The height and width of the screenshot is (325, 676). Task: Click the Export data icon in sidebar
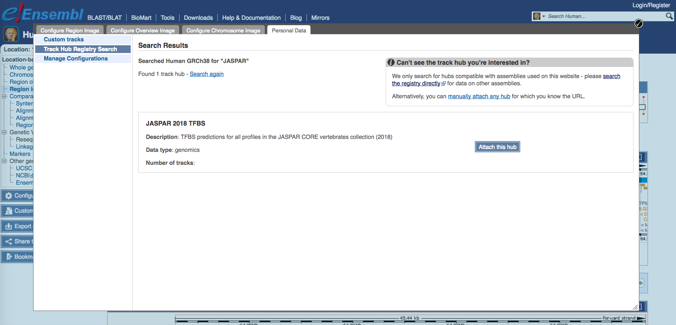click(x=9, y=226)
